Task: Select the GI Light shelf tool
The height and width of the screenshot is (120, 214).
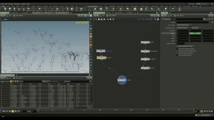Action: click(146, 9)
